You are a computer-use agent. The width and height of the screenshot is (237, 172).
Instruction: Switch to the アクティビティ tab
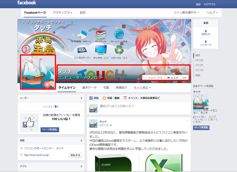click(62, 13)
